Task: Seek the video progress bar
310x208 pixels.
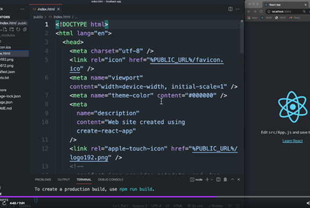Action: 155,197
